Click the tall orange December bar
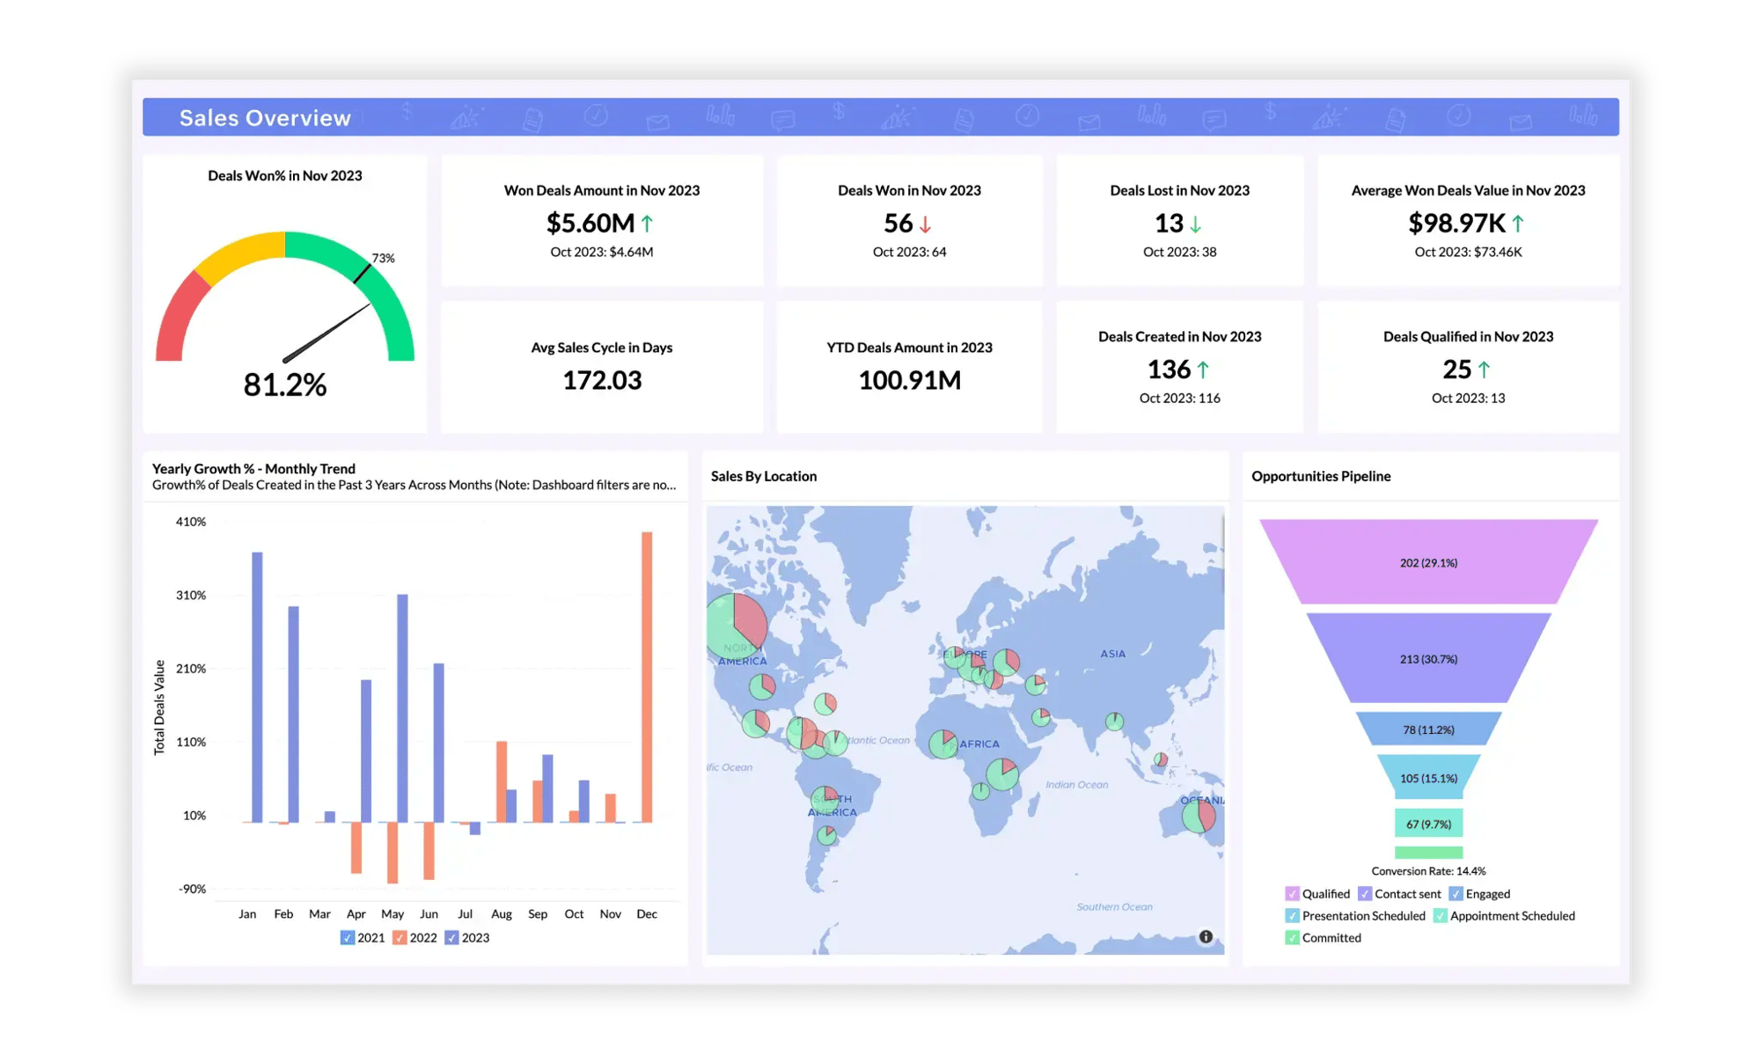The height and width of the screenshot is (1063, 1760). click(647, 678)
